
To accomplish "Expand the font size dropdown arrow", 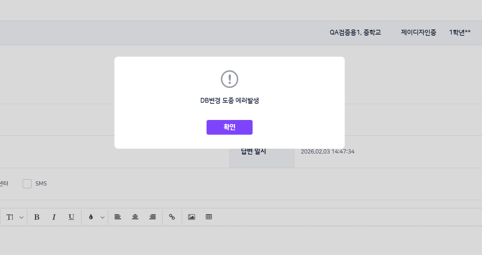I will tap(21, 217).
